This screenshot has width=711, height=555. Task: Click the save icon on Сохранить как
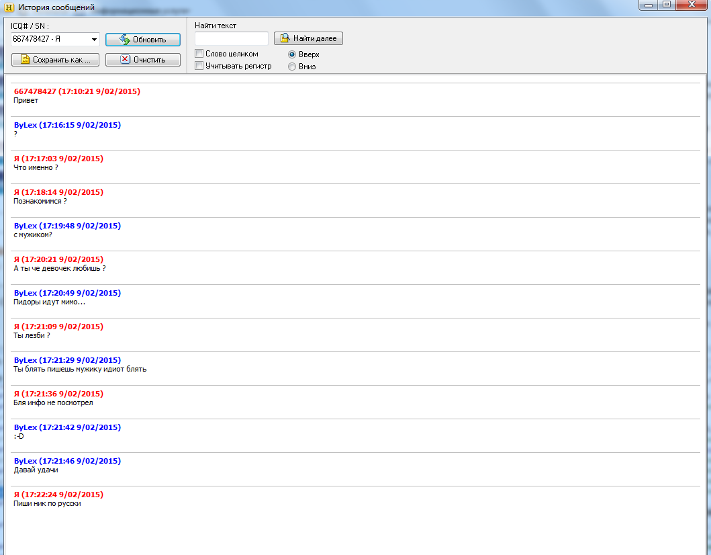[26, 60]
